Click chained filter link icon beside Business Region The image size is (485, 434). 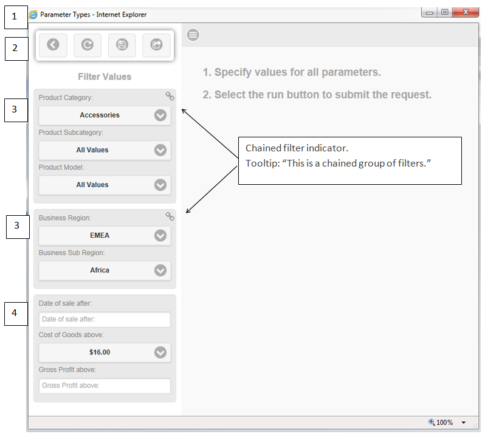(170, 216)
